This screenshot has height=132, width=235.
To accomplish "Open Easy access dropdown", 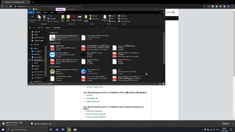I will (x=94, y=19).
